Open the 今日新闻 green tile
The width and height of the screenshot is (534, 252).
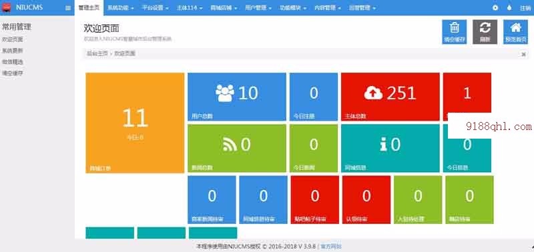click(x=314, y=148)
